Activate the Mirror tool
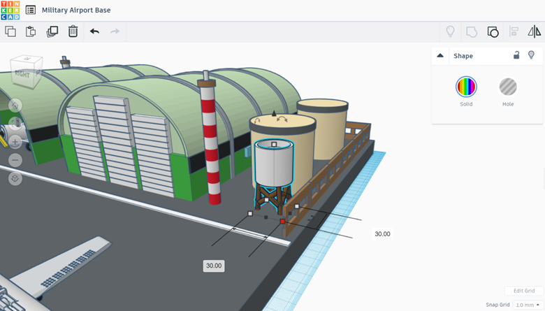The width and height of the screenshot is (545, 311). pos(535,31)
